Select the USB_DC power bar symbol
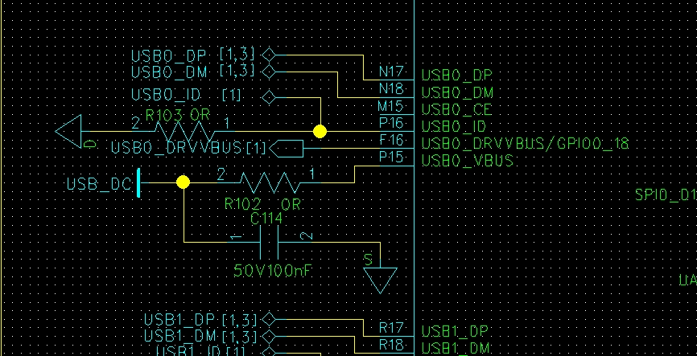The height and width of the screenshot is (356, 697). 139,182
